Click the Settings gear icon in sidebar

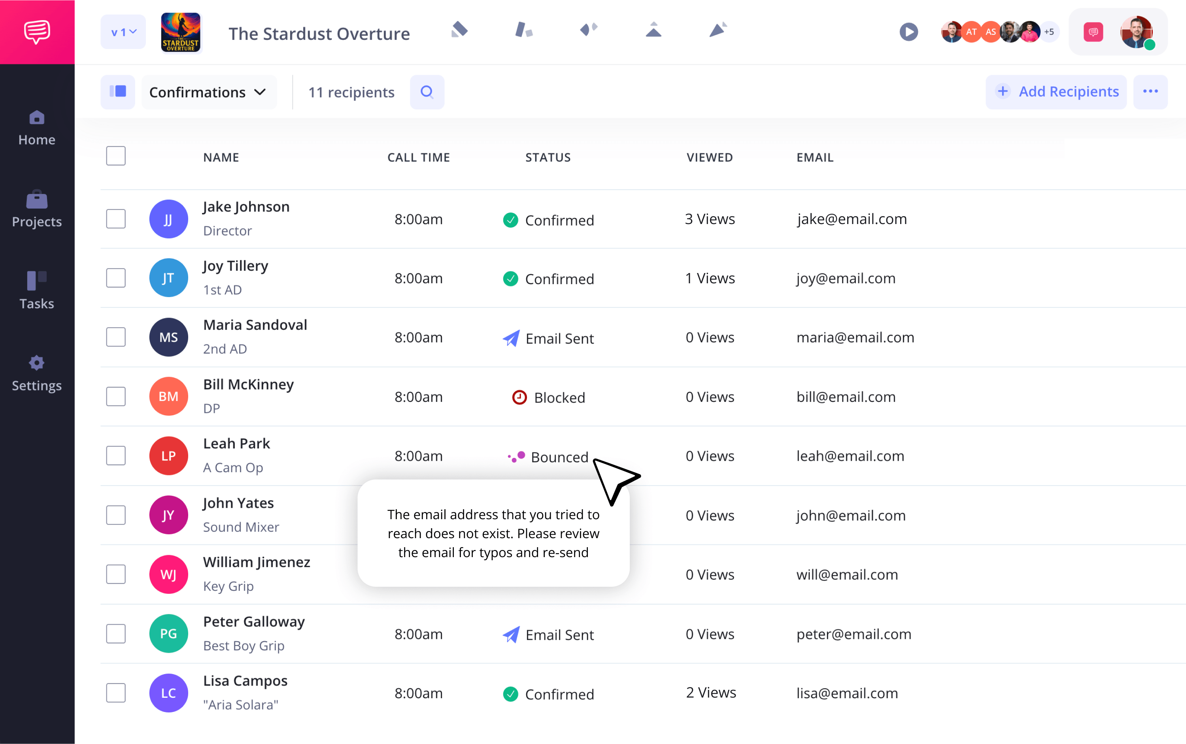coord(37,363)
